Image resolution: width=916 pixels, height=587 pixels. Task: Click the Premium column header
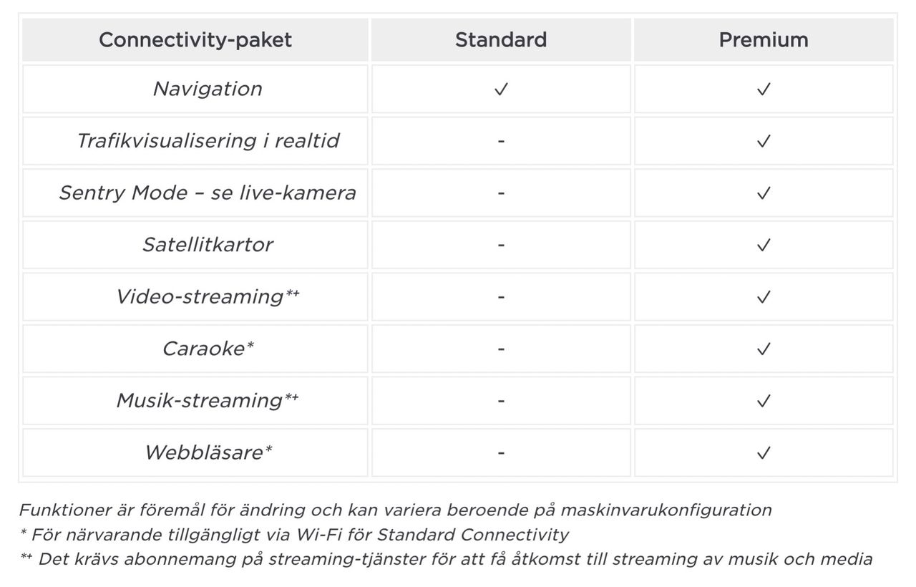[x=764, y=39]
